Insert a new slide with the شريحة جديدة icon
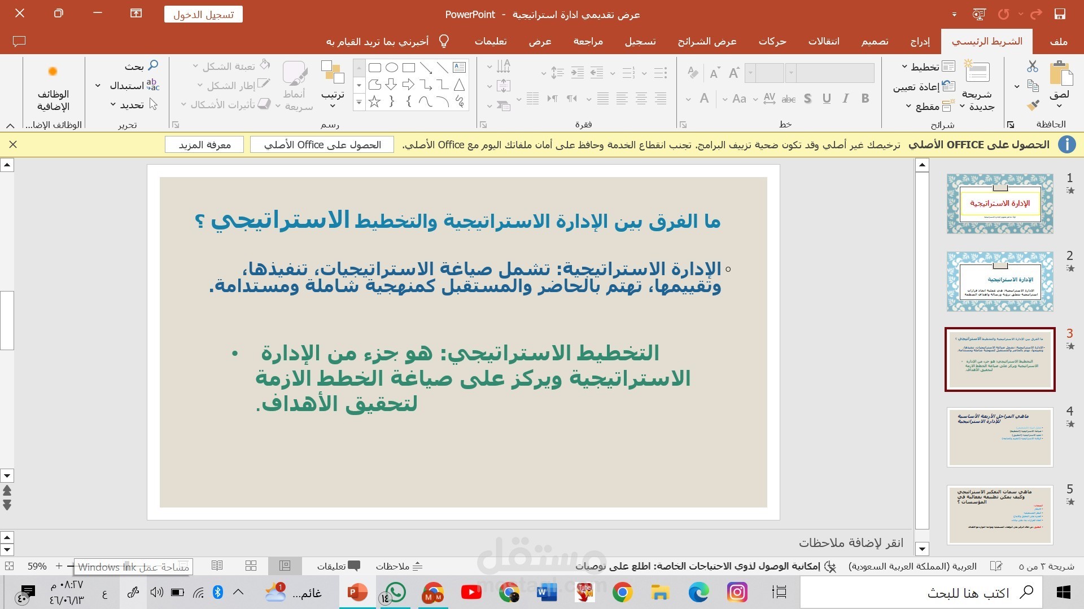The width and height of the screenshot is (1084, 609). coord(978,72)
